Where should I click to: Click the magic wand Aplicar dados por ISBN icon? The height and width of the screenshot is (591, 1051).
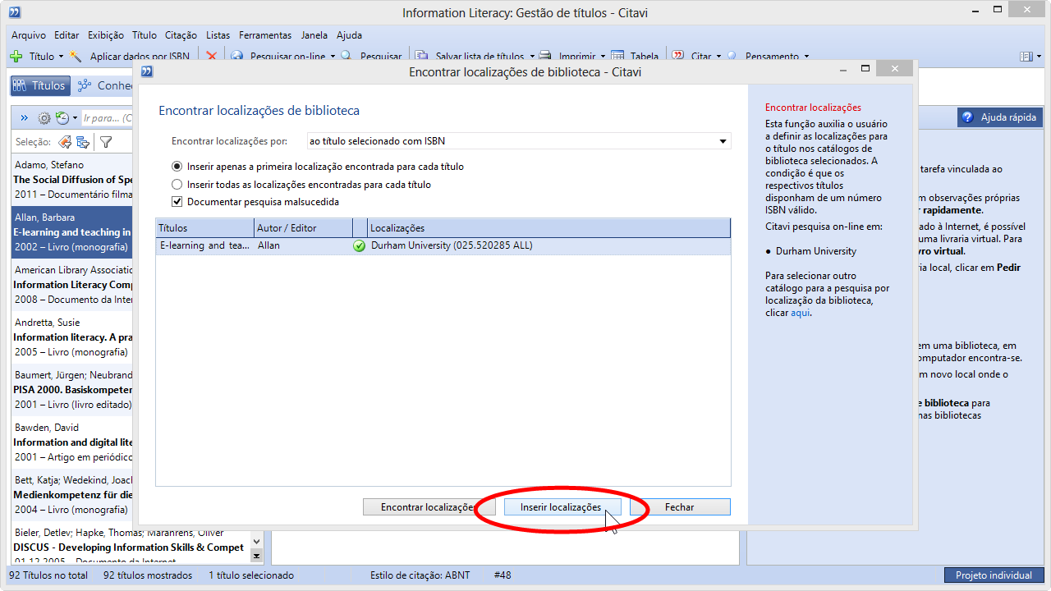[76, 57]
